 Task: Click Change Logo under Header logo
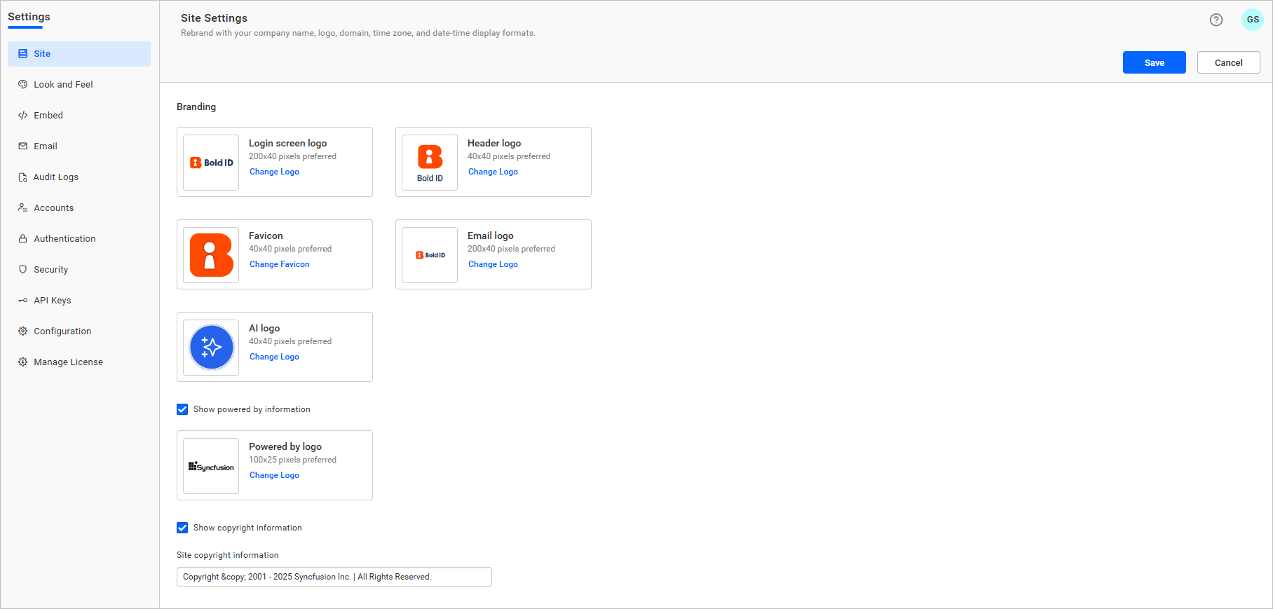(x=493, y=172)
